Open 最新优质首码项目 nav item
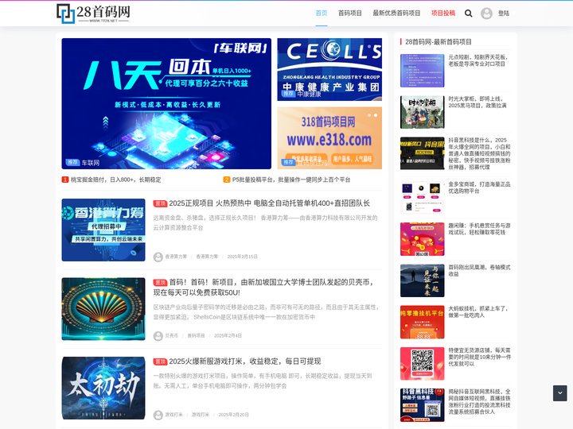The width and height of the screenshot is (573, 429). (x=396, y=14)
